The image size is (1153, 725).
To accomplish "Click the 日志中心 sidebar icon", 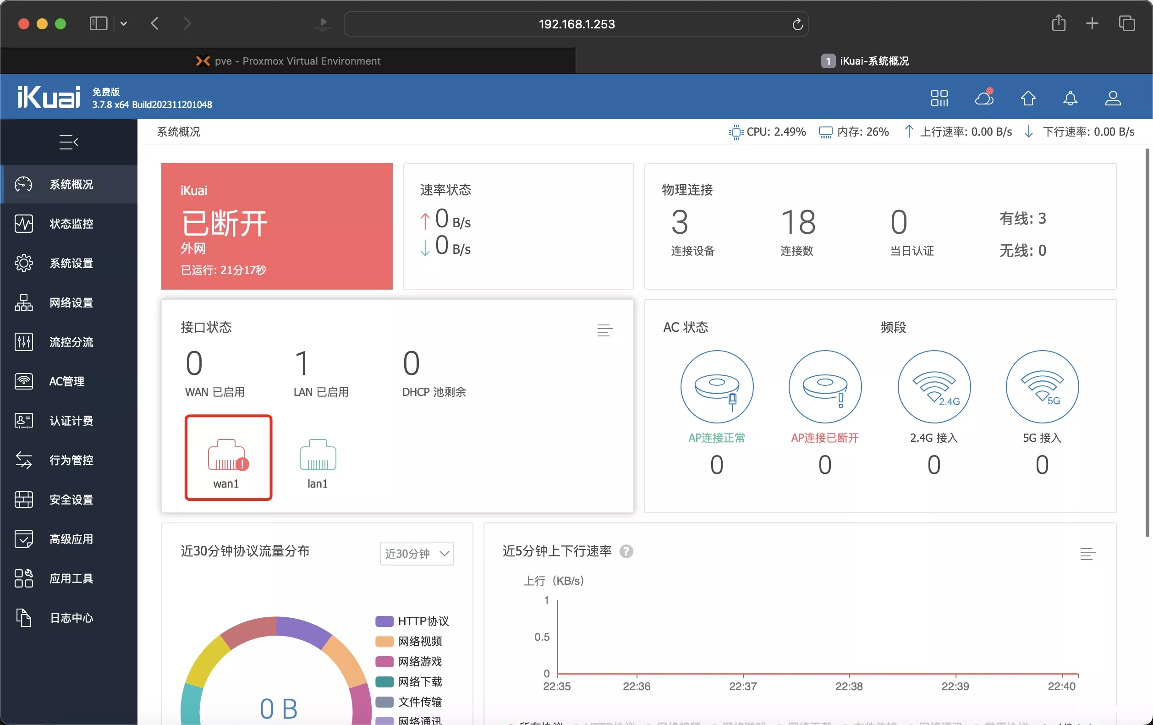I will (x=23, y=618).
